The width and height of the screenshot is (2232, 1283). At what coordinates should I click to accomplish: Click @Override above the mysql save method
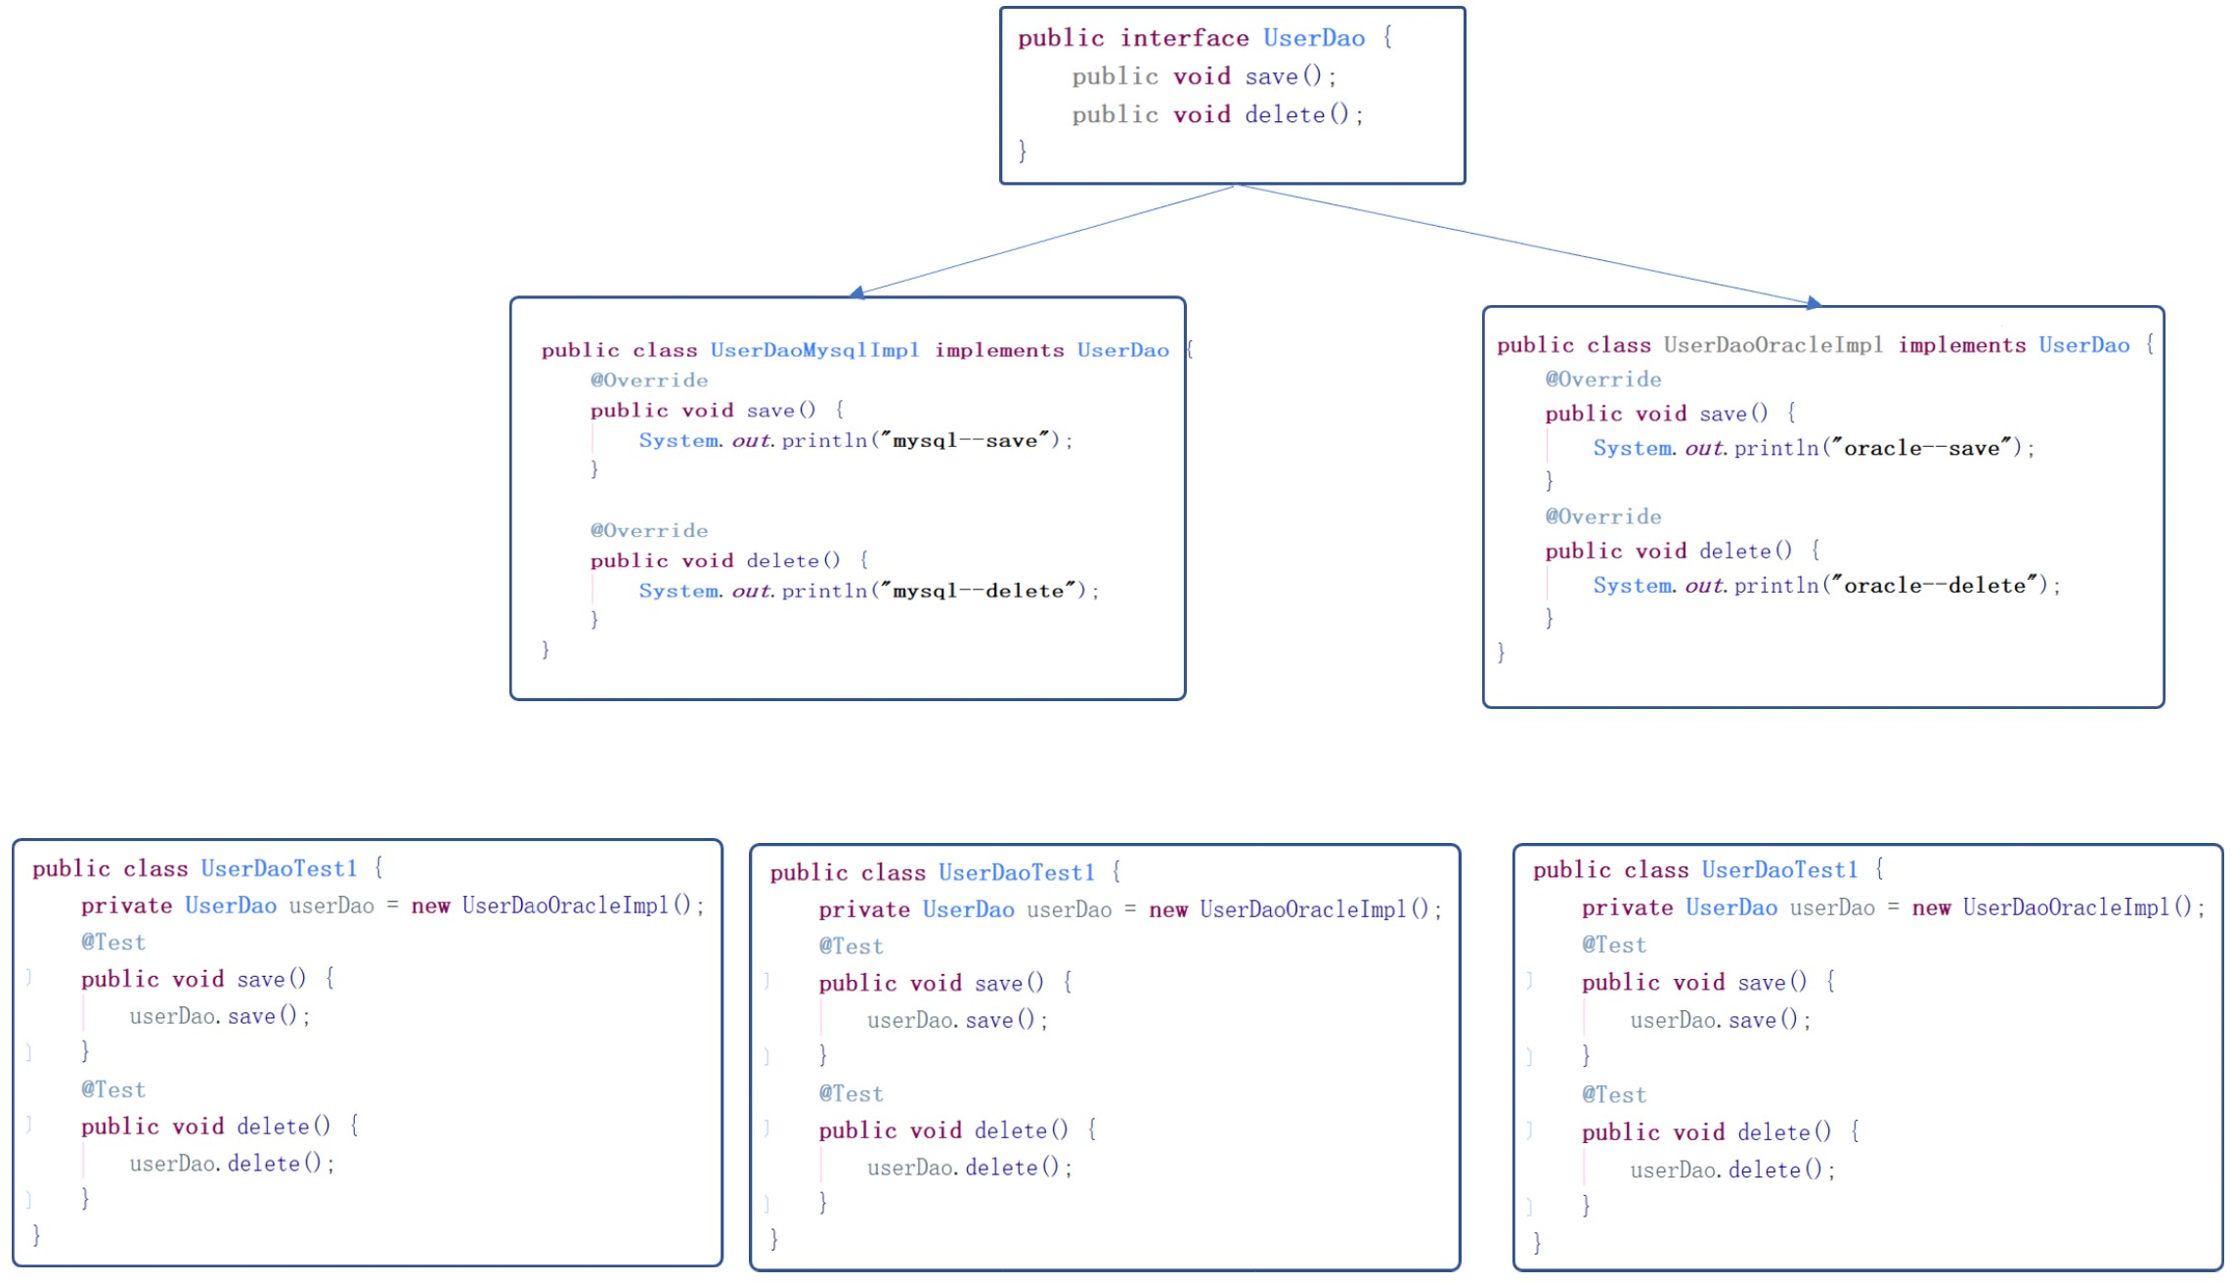click(648, 379)
